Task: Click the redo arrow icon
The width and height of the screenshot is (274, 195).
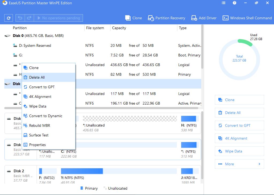Action: click(29, 18)
